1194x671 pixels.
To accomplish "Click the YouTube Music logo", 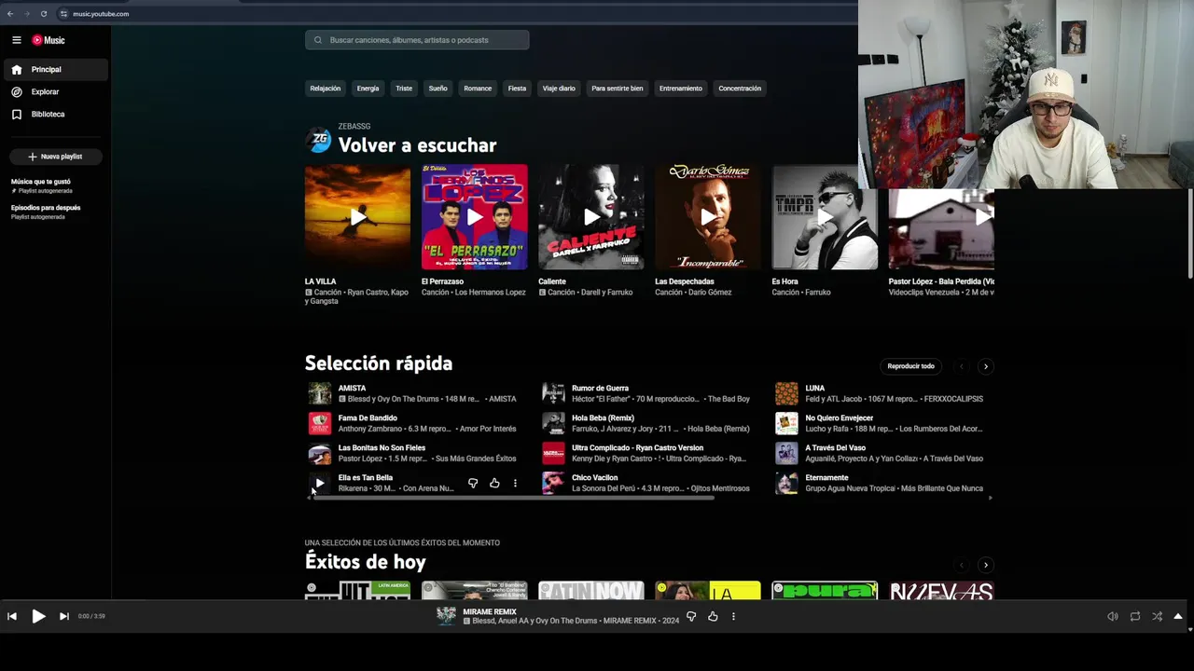I will point(49,40).
